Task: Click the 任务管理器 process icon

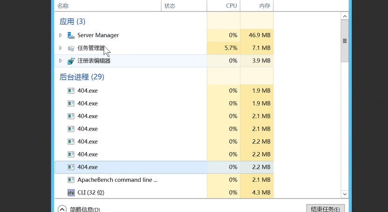Action: tap(71, 48)
